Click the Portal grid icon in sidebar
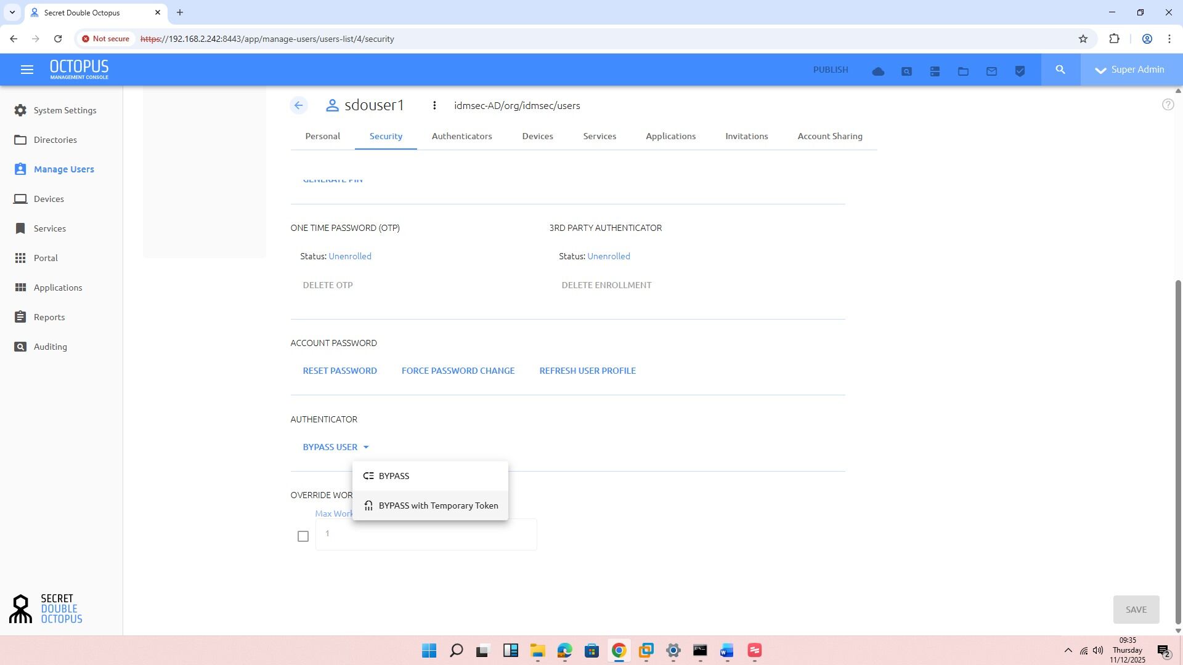This screenshot has width=1183, height=665. 20,258
